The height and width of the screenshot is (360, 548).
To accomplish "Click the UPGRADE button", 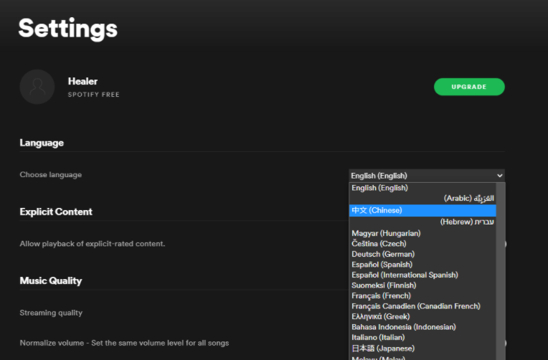I will tap(469, 87).
